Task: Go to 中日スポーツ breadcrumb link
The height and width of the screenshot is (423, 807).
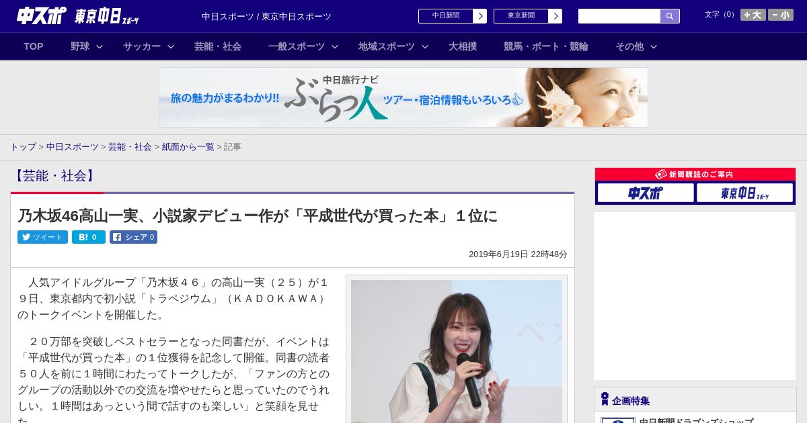Action: click(x=73, y=146)
